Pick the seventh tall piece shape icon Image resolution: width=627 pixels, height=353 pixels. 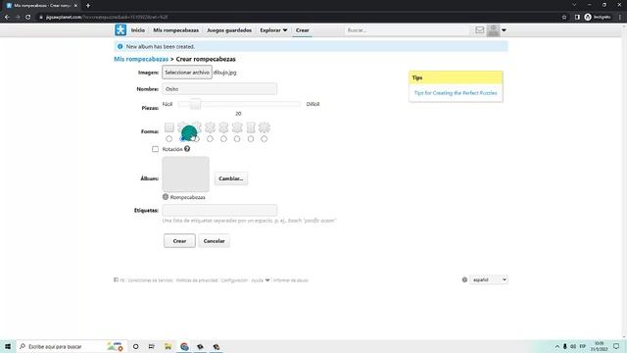coord(251,127)
